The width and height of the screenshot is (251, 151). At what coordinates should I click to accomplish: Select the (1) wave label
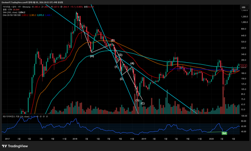pos(116,67)
